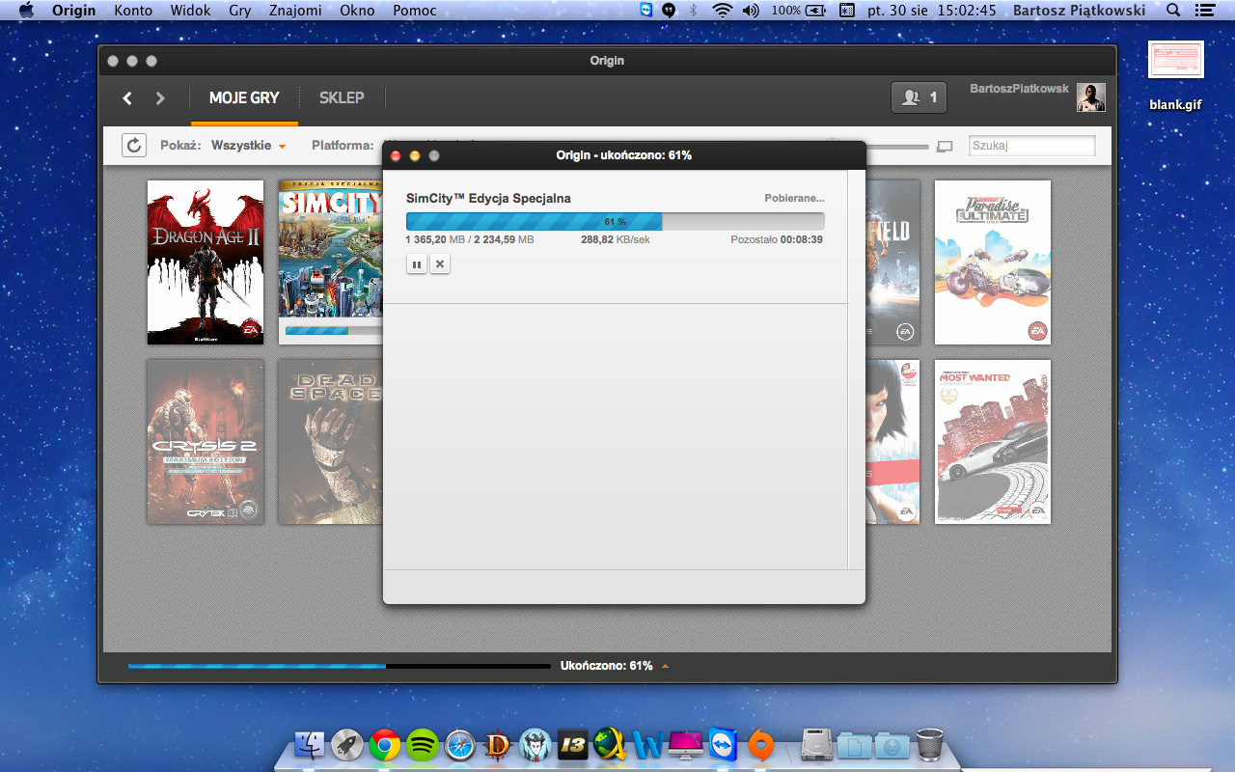This screenshot has height=772, width=1235.
Task: Cancel the SimCity download with the X button
Action: pos(440,263)
